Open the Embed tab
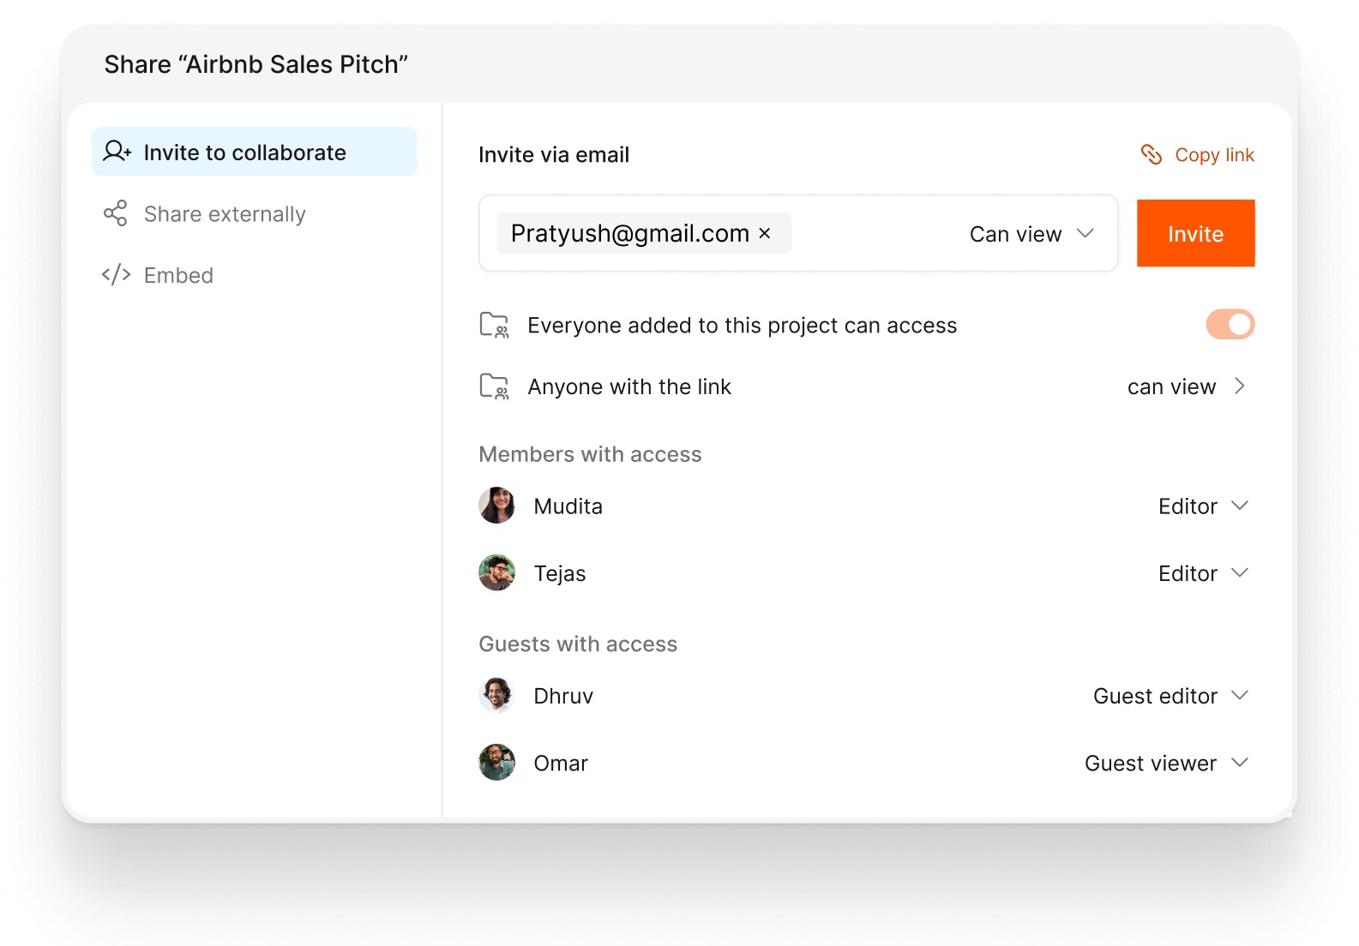Viewport: 1359px width, 946px height. tap(255, 275)
